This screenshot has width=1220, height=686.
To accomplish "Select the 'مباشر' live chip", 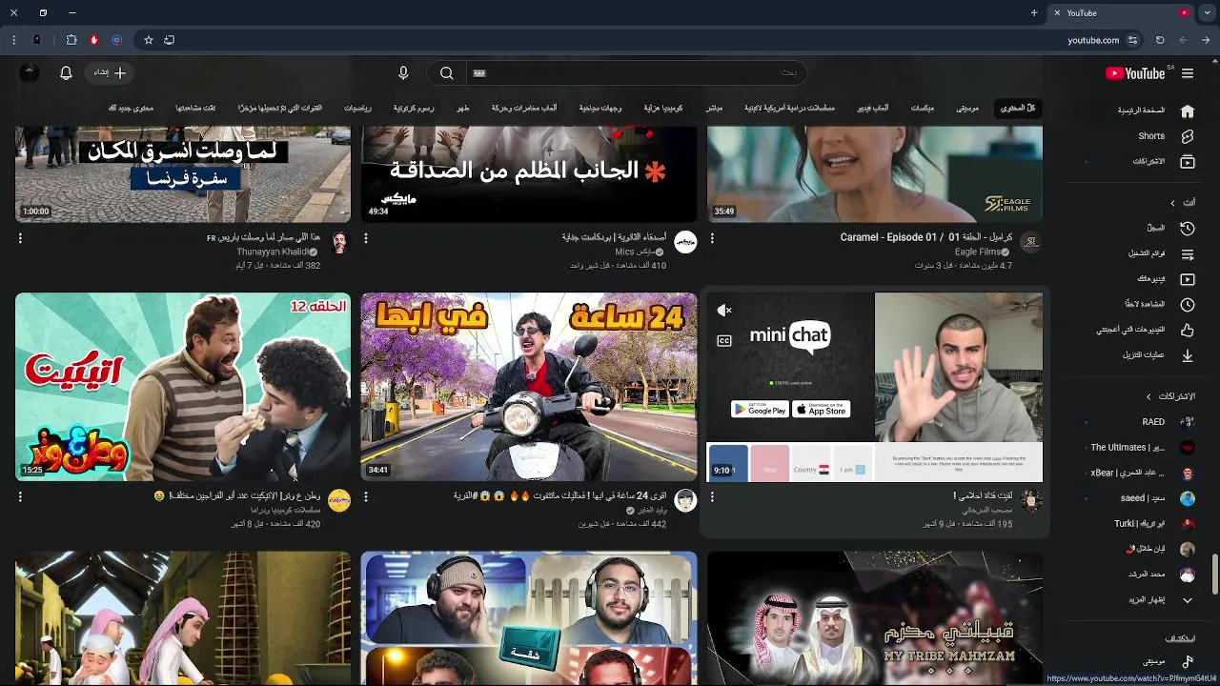I will (714, 109).
